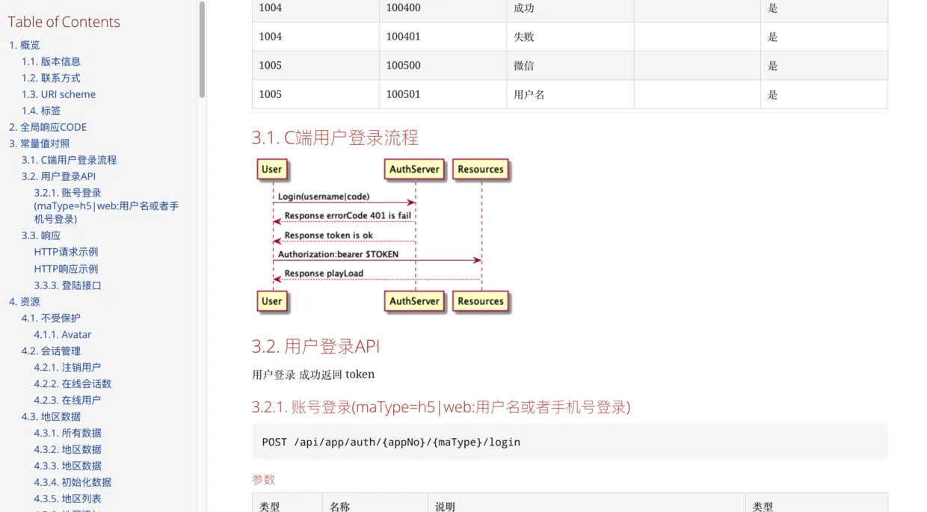Open the 4. 资源 section
The image size is (927, 512).
pos(25,301)
